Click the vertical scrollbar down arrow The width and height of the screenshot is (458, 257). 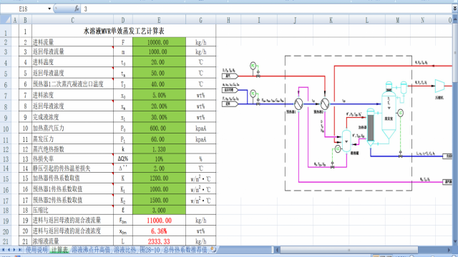tap(455, 241)
